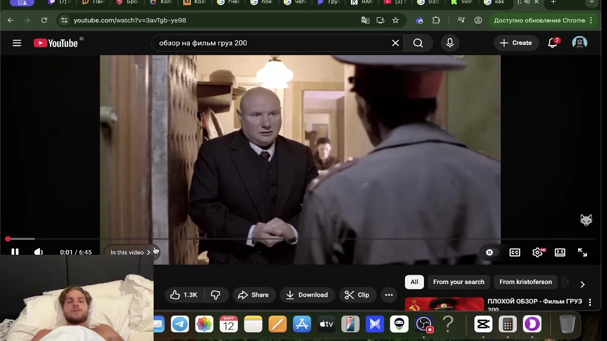Open media controls in toolbar
This screenshot has width=607, height=341.
461,20
